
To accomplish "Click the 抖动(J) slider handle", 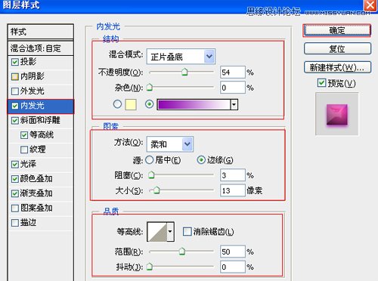I will click(150, 267).
